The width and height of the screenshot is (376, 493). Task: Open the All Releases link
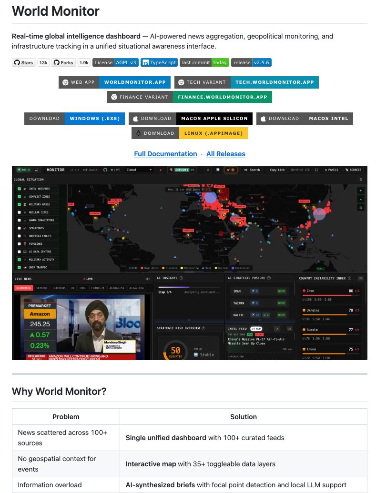click(225, 154)
